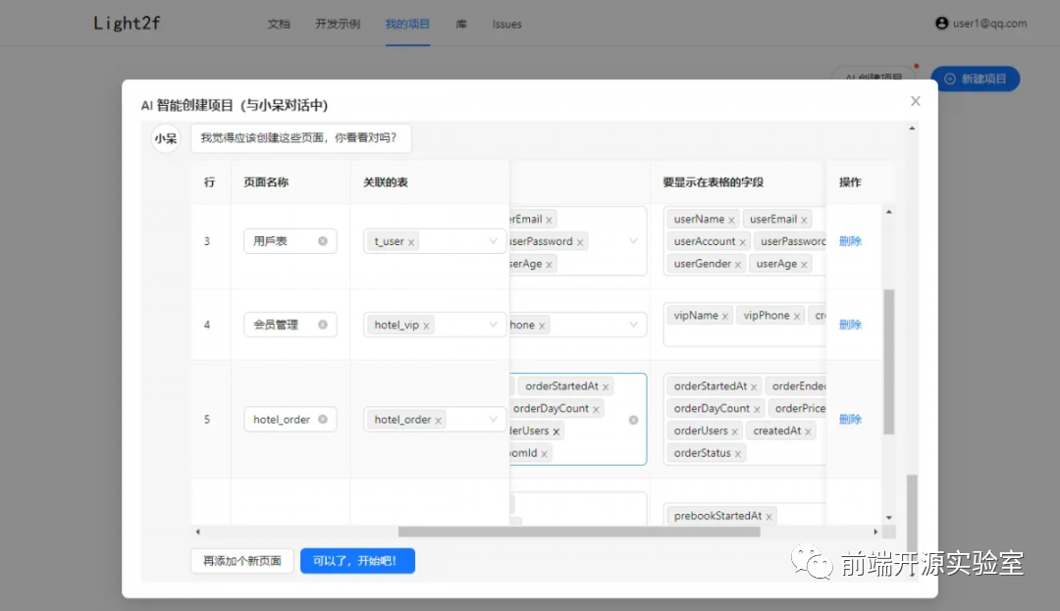Remove the createdAt tag in row 5
The image size is (1060, 611).
point(808,431)
